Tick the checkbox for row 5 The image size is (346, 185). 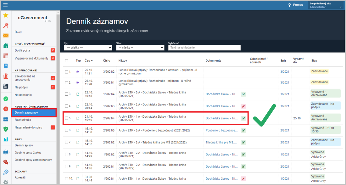tap(66, 118)
